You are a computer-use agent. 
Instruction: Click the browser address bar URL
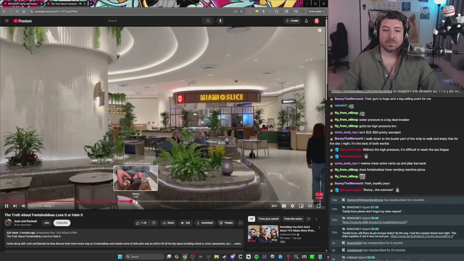point(56,11)
